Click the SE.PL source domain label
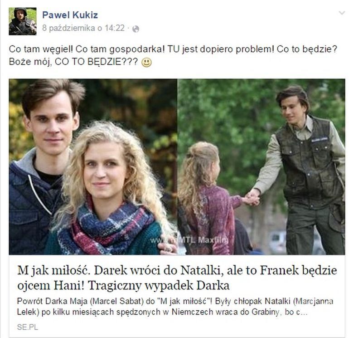This screenshot has width=349, height=338. click(28, 327)
